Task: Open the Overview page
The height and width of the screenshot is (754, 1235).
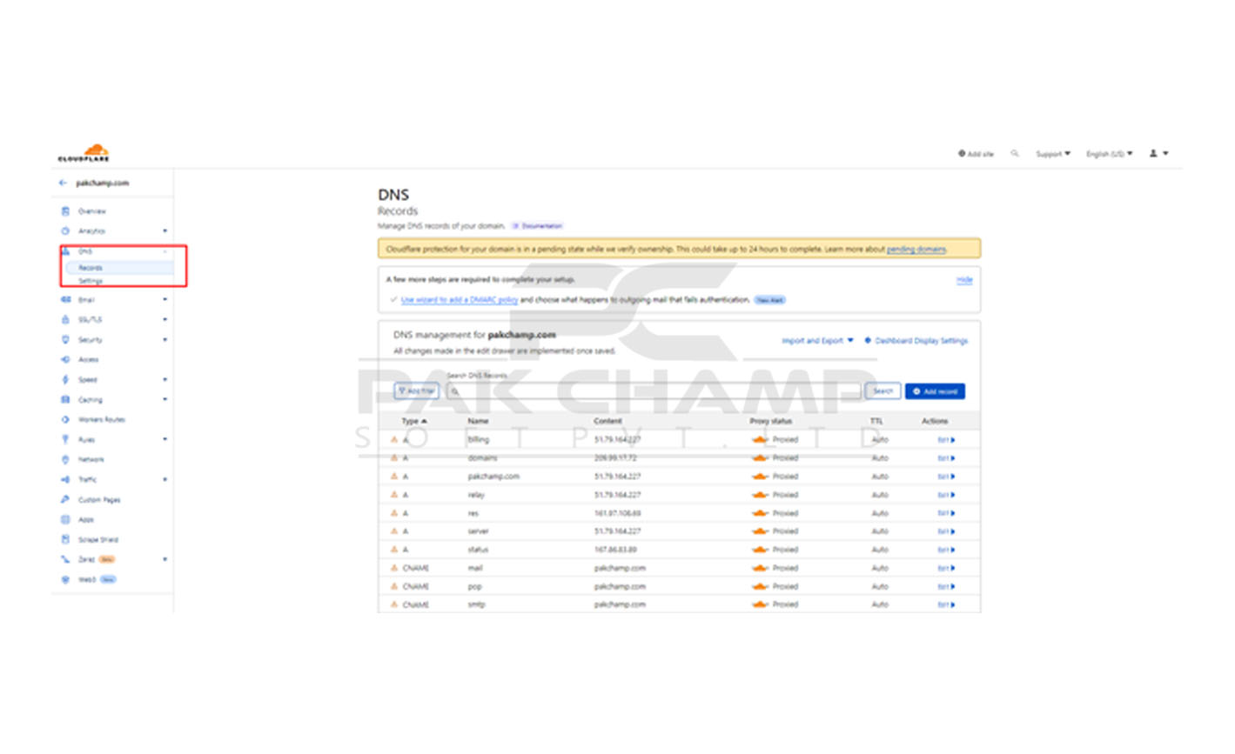Action: [x=91, y=211]
